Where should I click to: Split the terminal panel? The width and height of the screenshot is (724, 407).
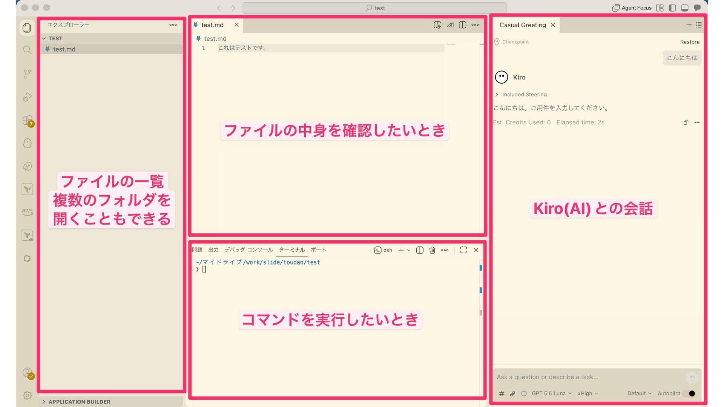[419, 250]
